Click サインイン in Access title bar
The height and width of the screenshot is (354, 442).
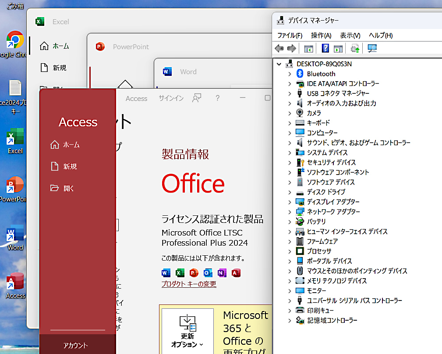click(x=171, y=98)
